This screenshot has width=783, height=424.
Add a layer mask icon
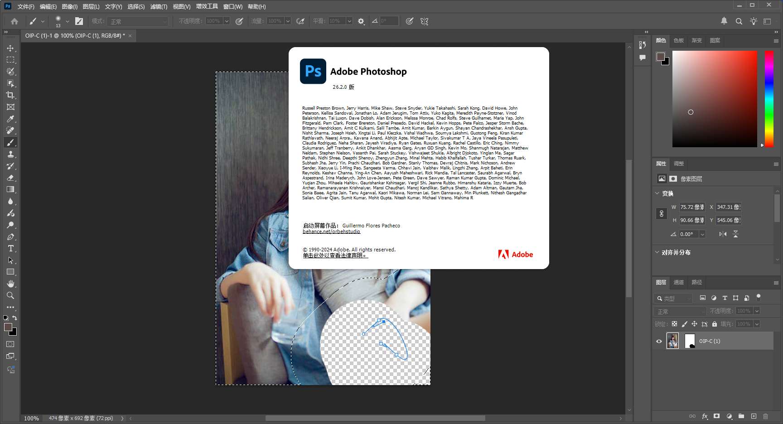pos(716,416)
